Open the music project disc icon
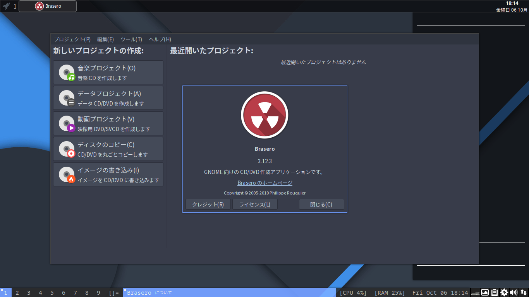This screenshot has width=529, height=297. (67, 72)
